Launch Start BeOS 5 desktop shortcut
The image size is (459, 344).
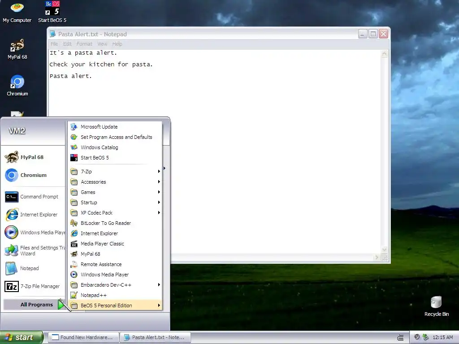pos(52,12)
